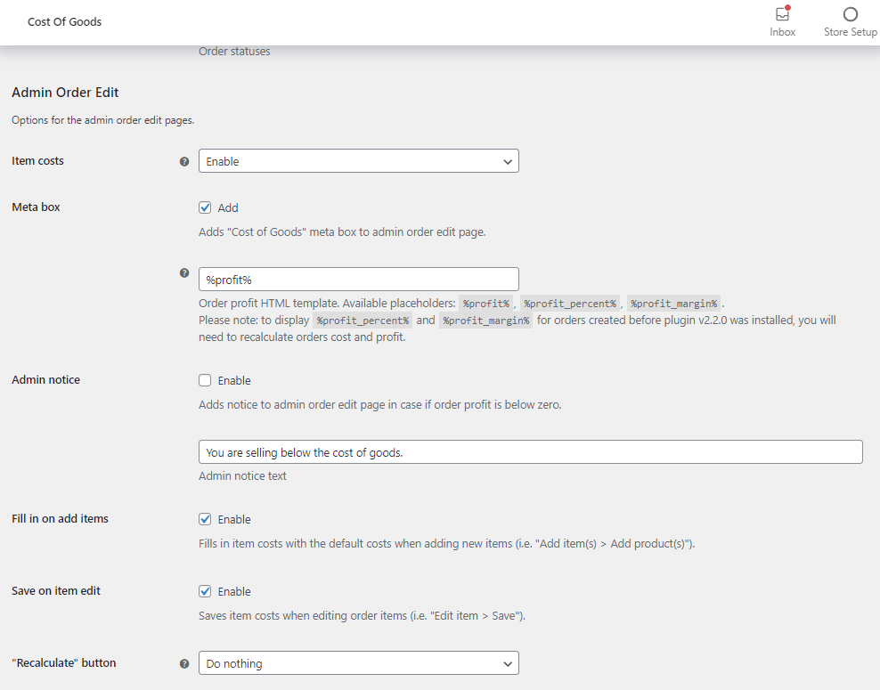The width and height of the screenshot is (880, 690).
Task: Click Enable label beside Admin notice
Action: [234, 380]
